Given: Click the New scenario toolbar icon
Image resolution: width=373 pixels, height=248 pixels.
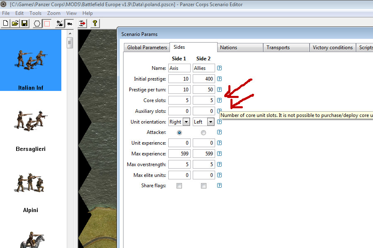Looking at the screenshot, I should pyautogui.click(x=6, y=24).
